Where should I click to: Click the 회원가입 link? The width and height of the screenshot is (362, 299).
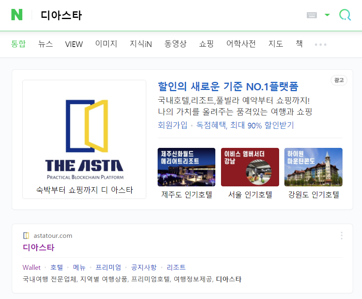tap(172, 125)
